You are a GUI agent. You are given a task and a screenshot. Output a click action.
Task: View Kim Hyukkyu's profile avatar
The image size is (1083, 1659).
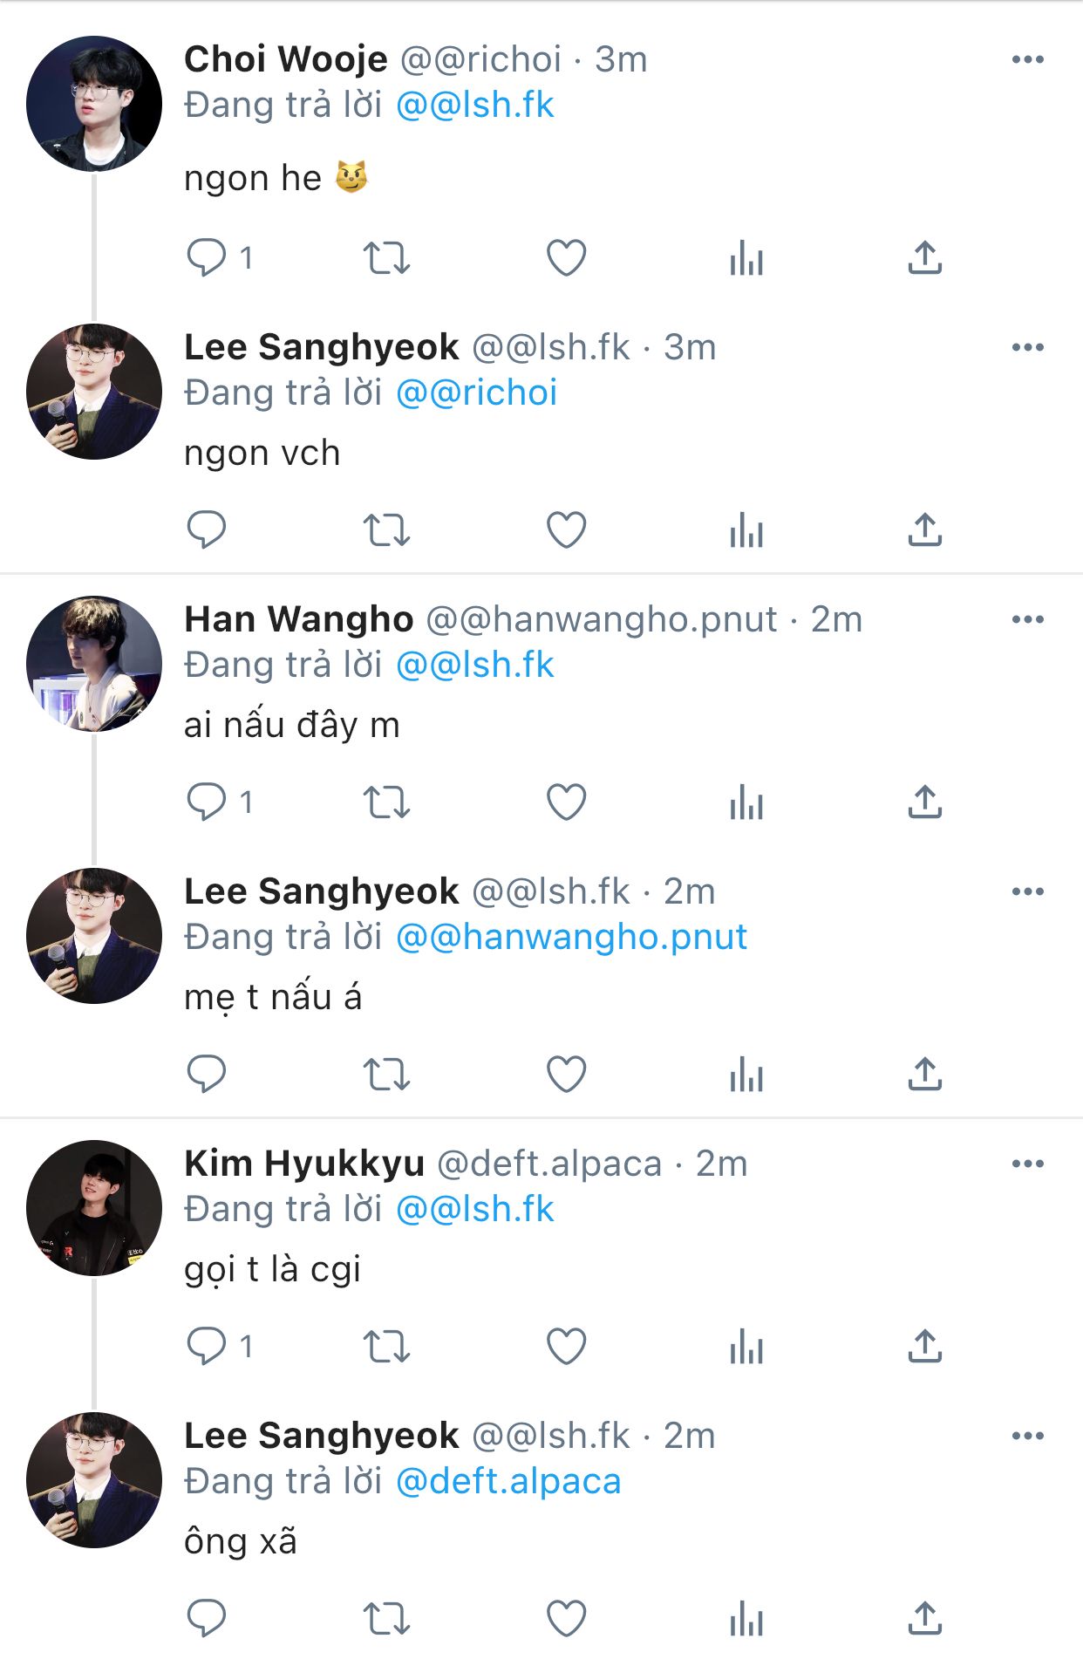(94, 1207)
